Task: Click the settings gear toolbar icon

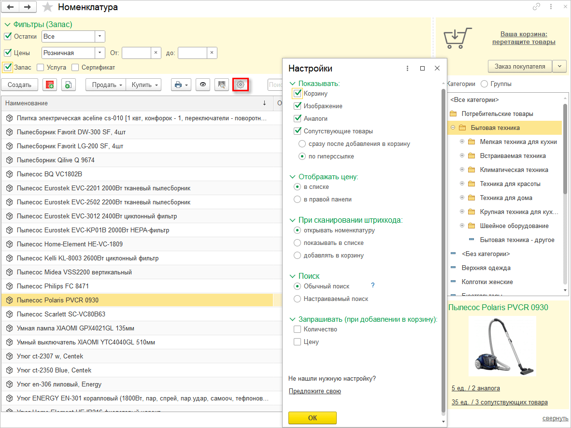Action: [241, 85]
